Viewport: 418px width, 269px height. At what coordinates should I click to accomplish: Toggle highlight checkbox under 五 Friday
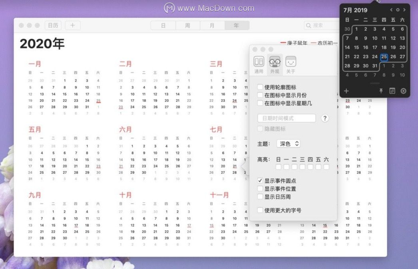318,167
